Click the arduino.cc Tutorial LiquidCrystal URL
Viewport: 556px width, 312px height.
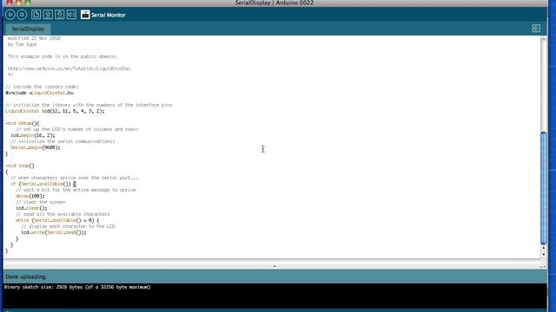pyautogui.click(x=69, y=68)
